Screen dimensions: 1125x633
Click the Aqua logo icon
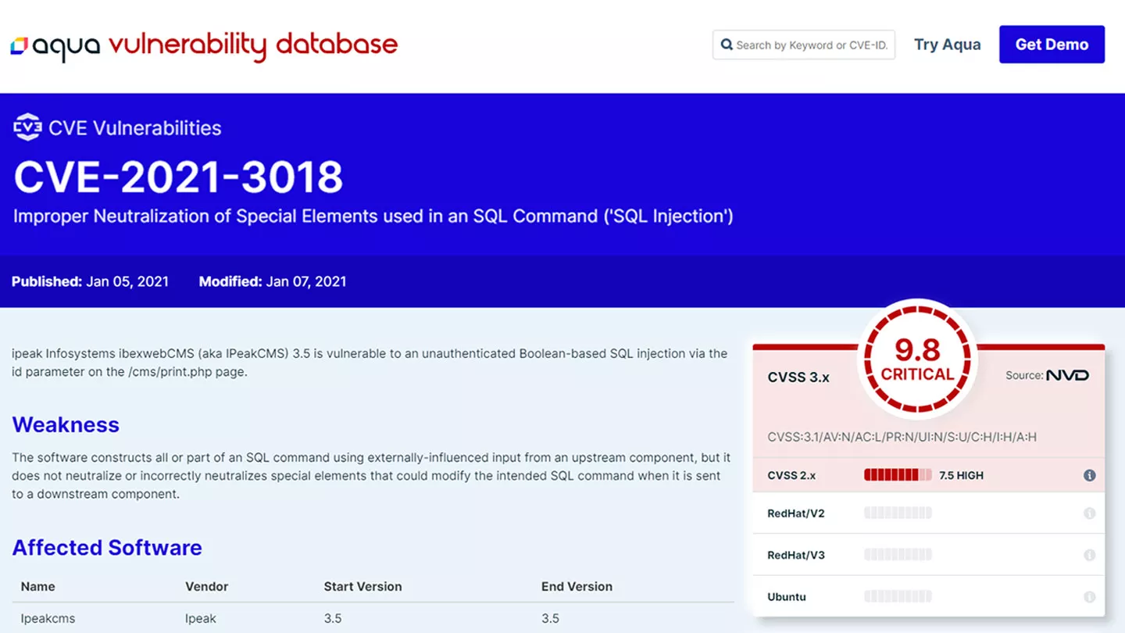point(20,45)
